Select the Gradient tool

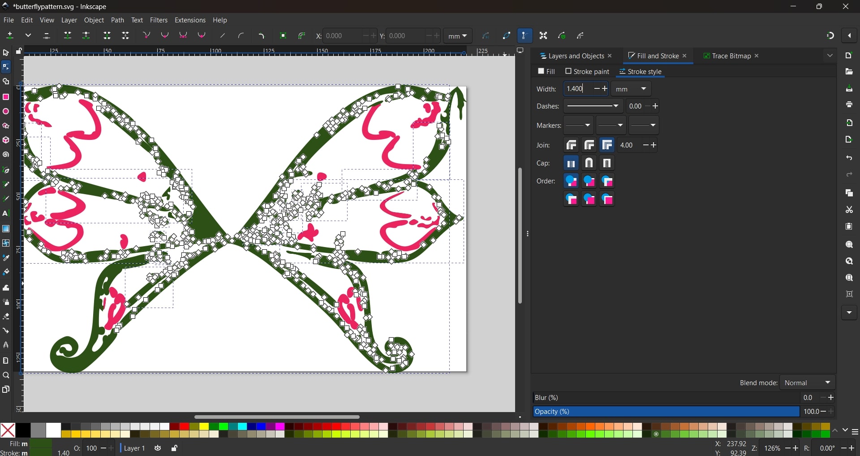(6, 229)
